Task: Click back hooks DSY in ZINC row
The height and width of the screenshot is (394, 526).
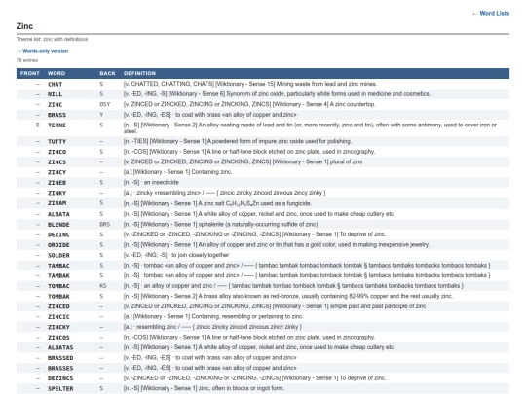Action: [x=104, y=104]
